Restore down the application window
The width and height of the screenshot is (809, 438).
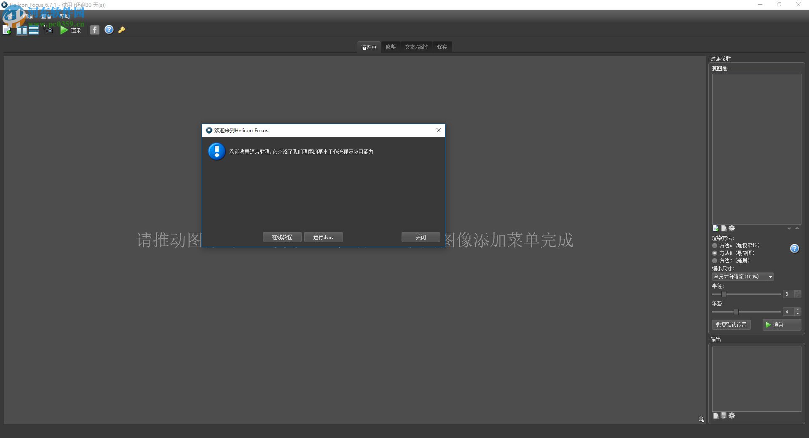point(779,5)
